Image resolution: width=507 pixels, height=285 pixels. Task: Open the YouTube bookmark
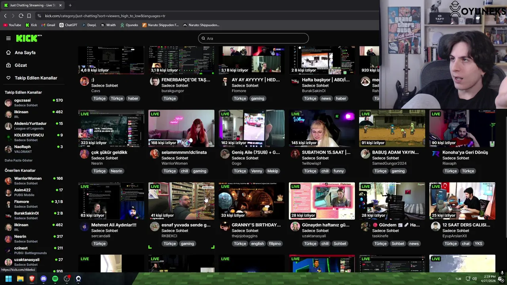[12, 25]
